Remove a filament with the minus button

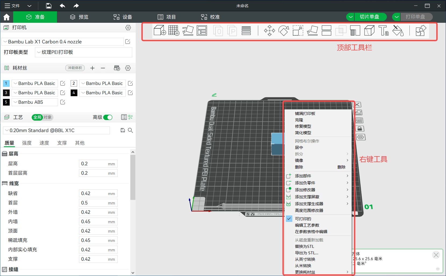[x=103, y=68]
